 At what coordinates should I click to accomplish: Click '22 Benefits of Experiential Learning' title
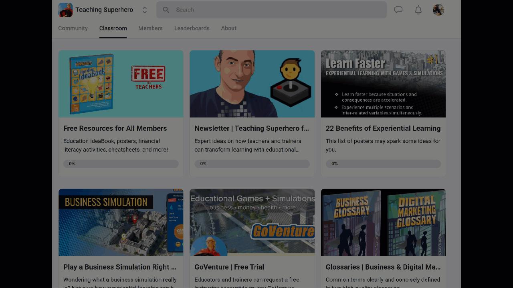tap(383, 128)
